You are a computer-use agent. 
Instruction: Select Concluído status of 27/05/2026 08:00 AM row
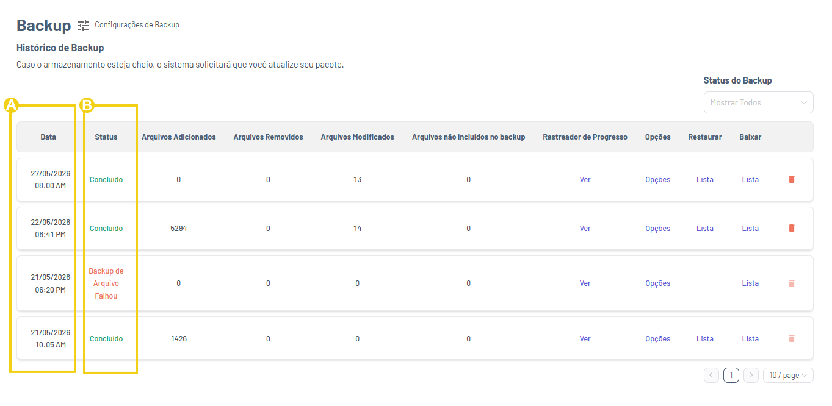(106, 180)
